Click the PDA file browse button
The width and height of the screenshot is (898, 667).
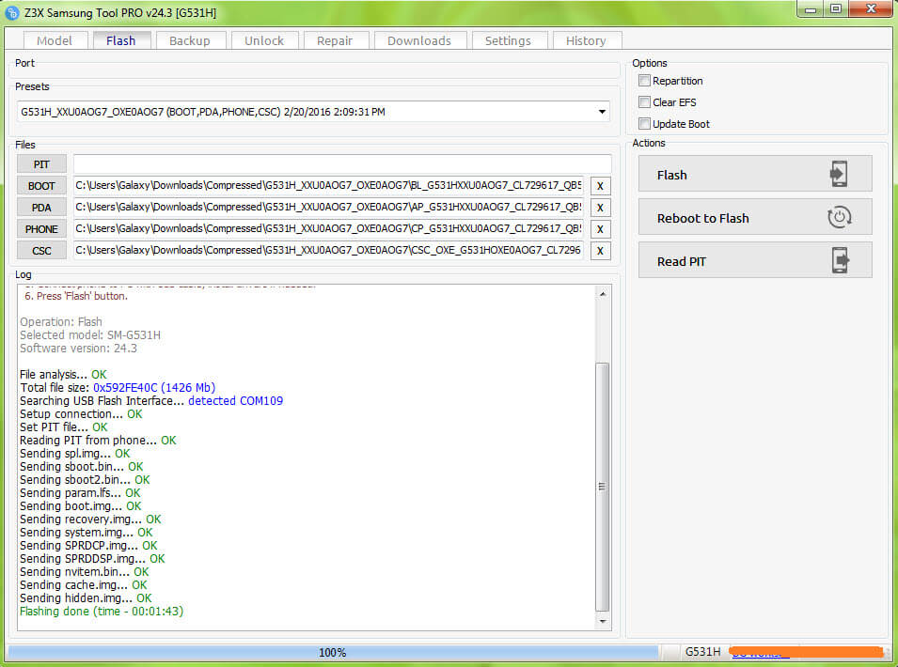coord(41,208)
